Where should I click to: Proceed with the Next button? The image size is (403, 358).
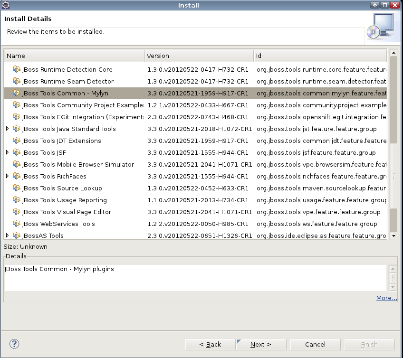pos(261,344)
